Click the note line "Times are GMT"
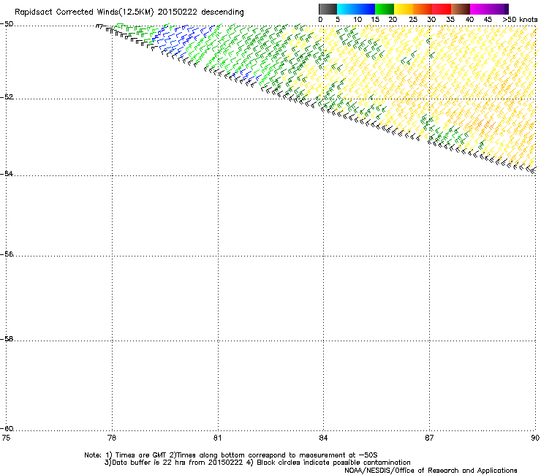The image size is (541, 475). tap(141, 455)
